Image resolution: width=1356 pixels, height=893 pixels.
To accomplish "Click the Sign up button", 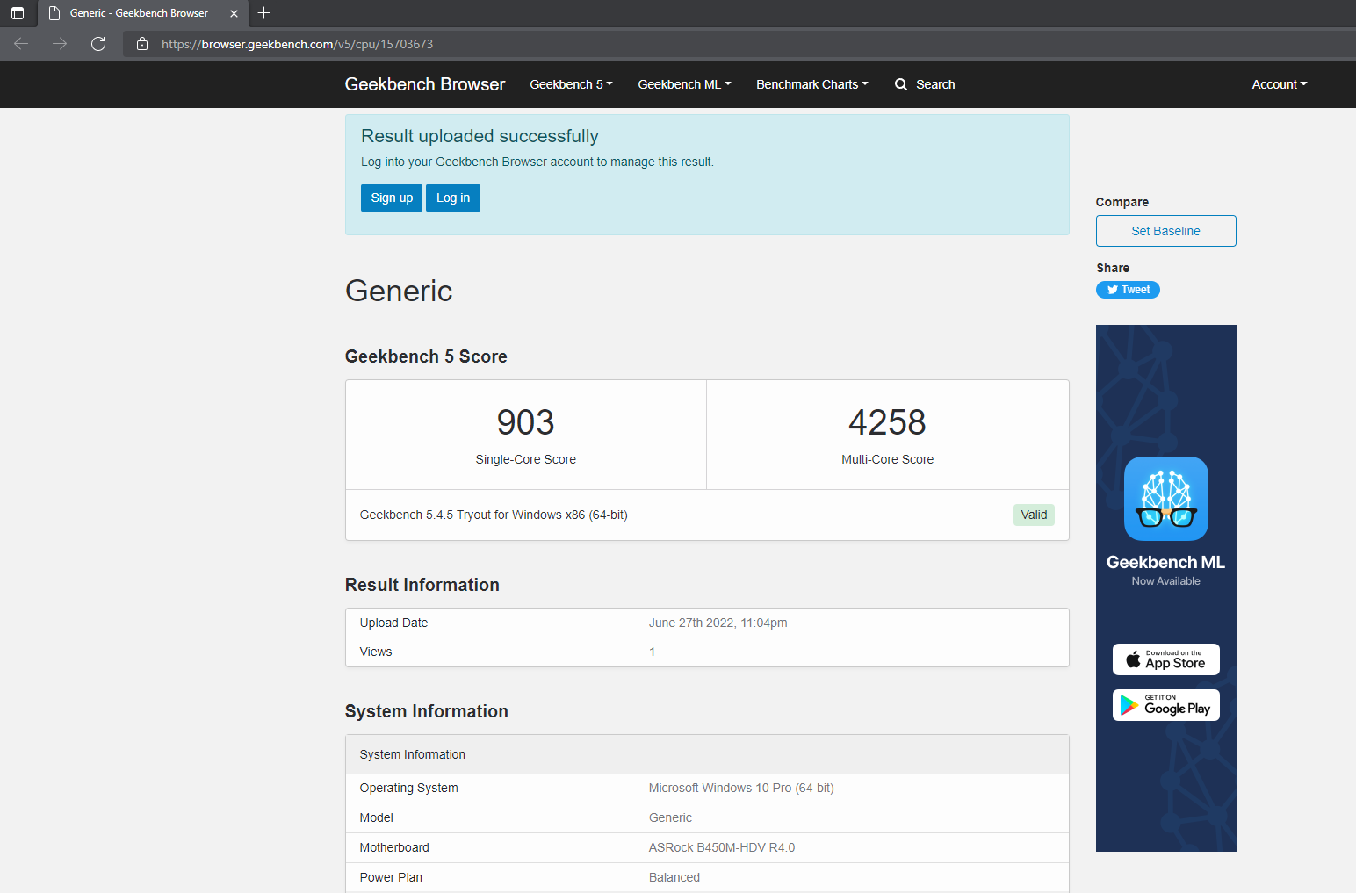I will point(392,198).
